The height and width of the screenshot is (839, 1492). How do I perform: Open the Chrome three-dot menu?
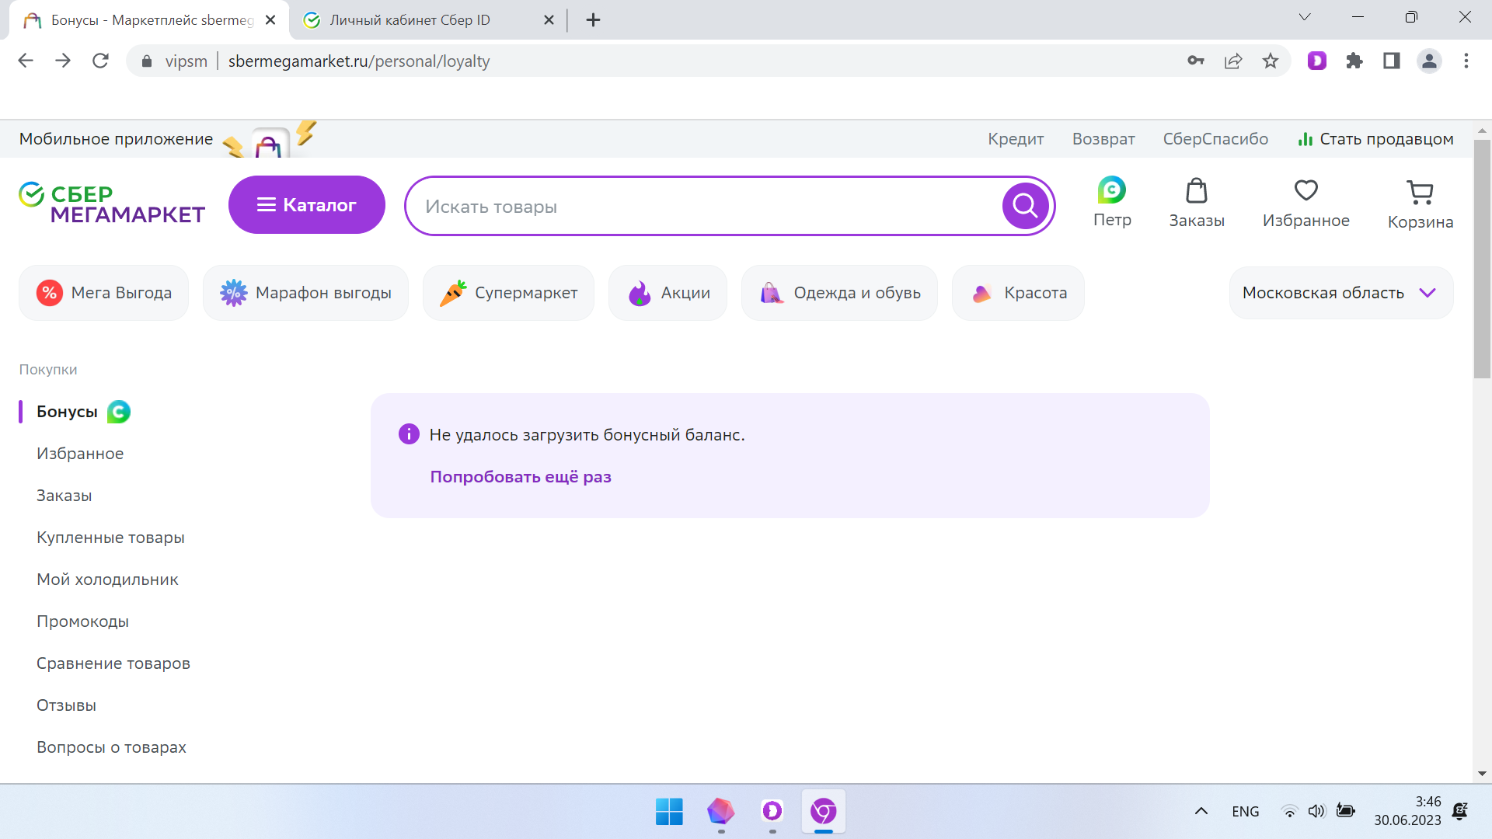1466,61
